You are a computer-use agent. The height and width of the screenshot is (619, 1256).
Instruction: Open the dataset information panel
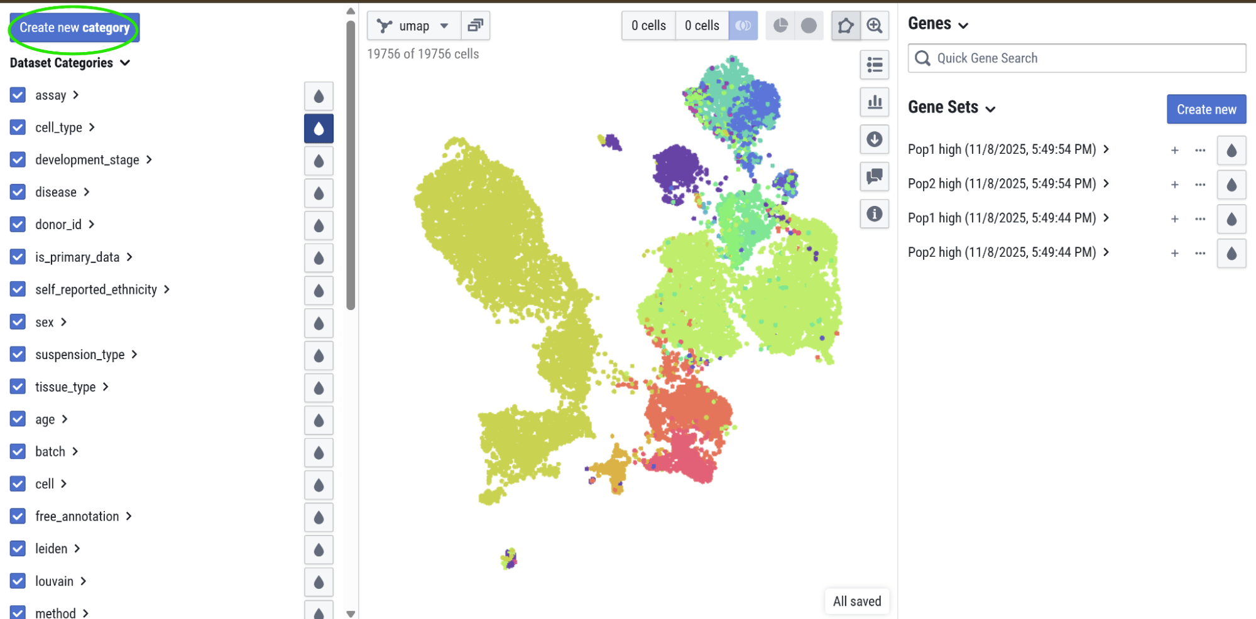[874, 214]
